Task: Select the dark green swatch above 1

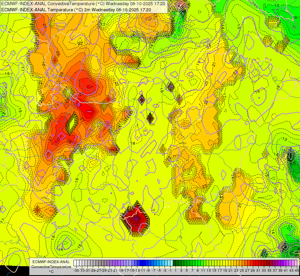Action: coord(174,263)
